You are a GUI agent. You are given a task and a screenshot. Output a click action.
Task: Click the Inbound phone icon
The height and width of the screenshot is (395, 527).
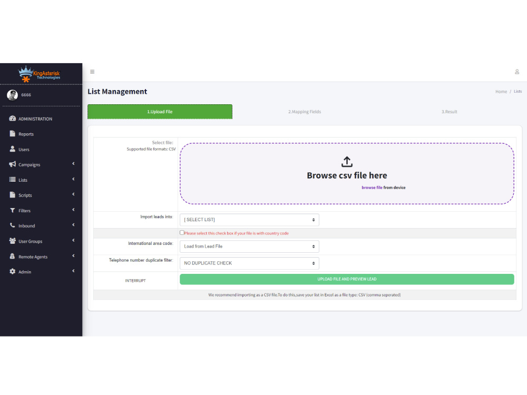[13, 225]
